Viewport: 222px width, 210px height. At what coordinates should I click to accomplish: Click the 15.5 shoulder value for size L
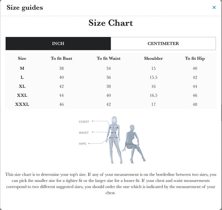(153, 77)
